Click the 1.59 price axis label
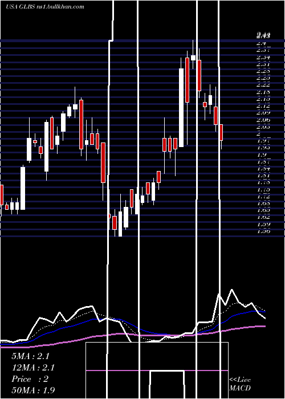The width and height of the screenshot is (285, 399). 263,224
